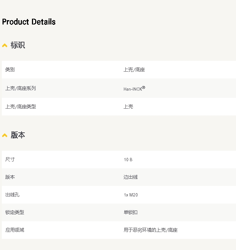Click the 标识 section heading
Viewport: 236px width, 250px height.
click(x=18, y=45)
